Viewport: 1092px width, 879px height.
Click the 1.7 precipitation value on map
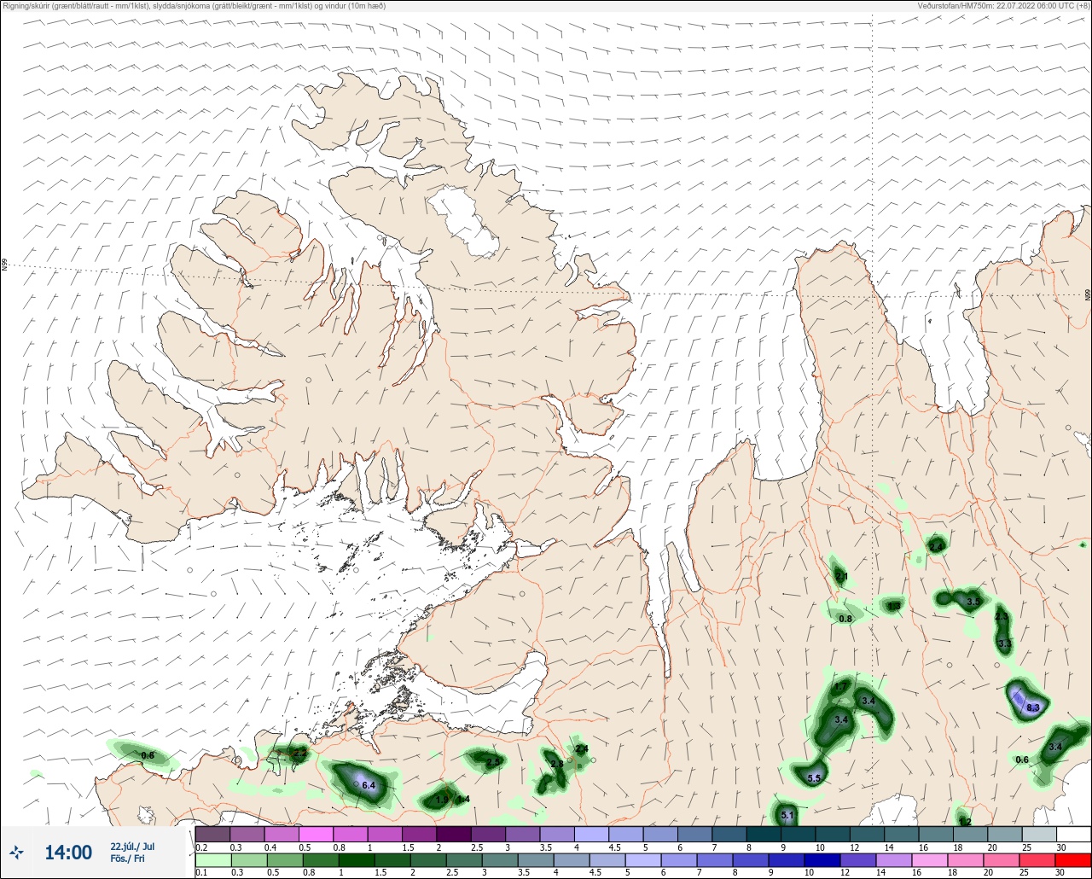coord(840,687)
